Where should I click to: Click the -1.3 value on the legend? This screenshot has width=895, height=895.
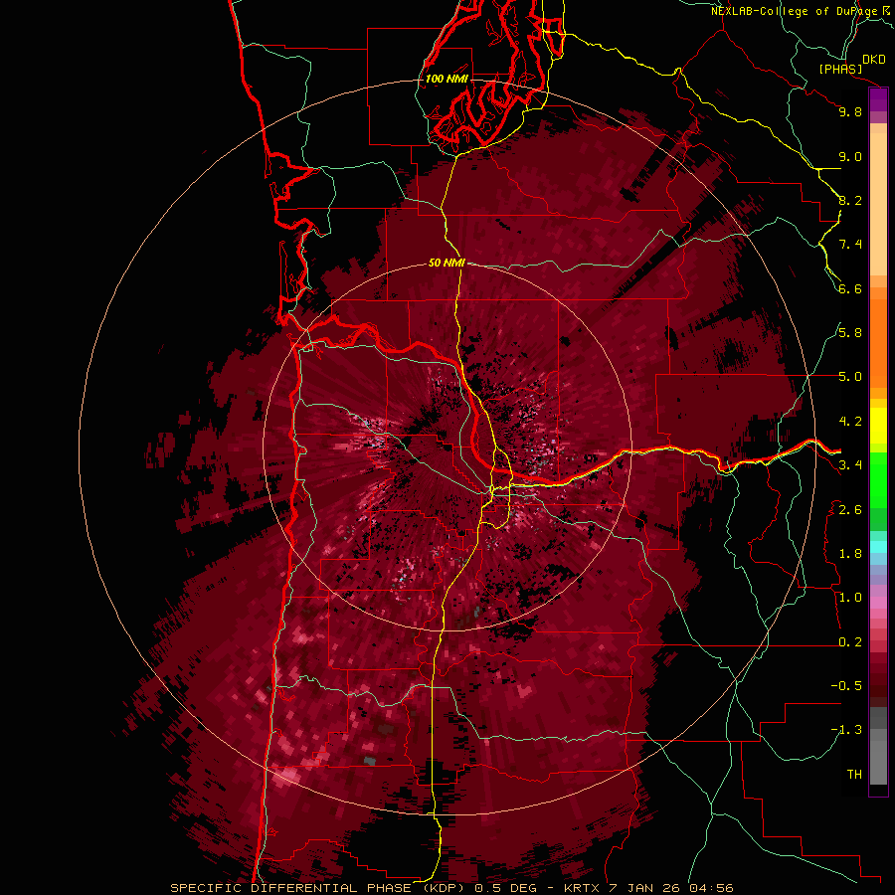(846, 730)
